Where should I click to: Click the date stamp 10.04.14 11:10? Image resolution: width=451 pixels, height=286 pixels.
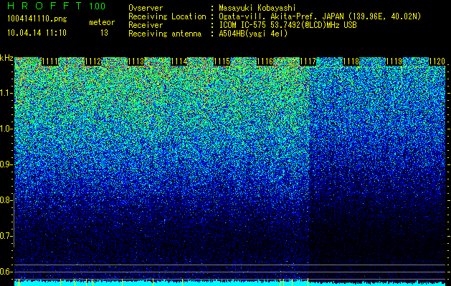click(x=37, y=33)
